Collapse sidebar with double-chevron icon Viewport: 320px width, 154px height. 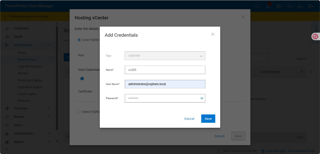pyautogui.click(x=7, y=149)
